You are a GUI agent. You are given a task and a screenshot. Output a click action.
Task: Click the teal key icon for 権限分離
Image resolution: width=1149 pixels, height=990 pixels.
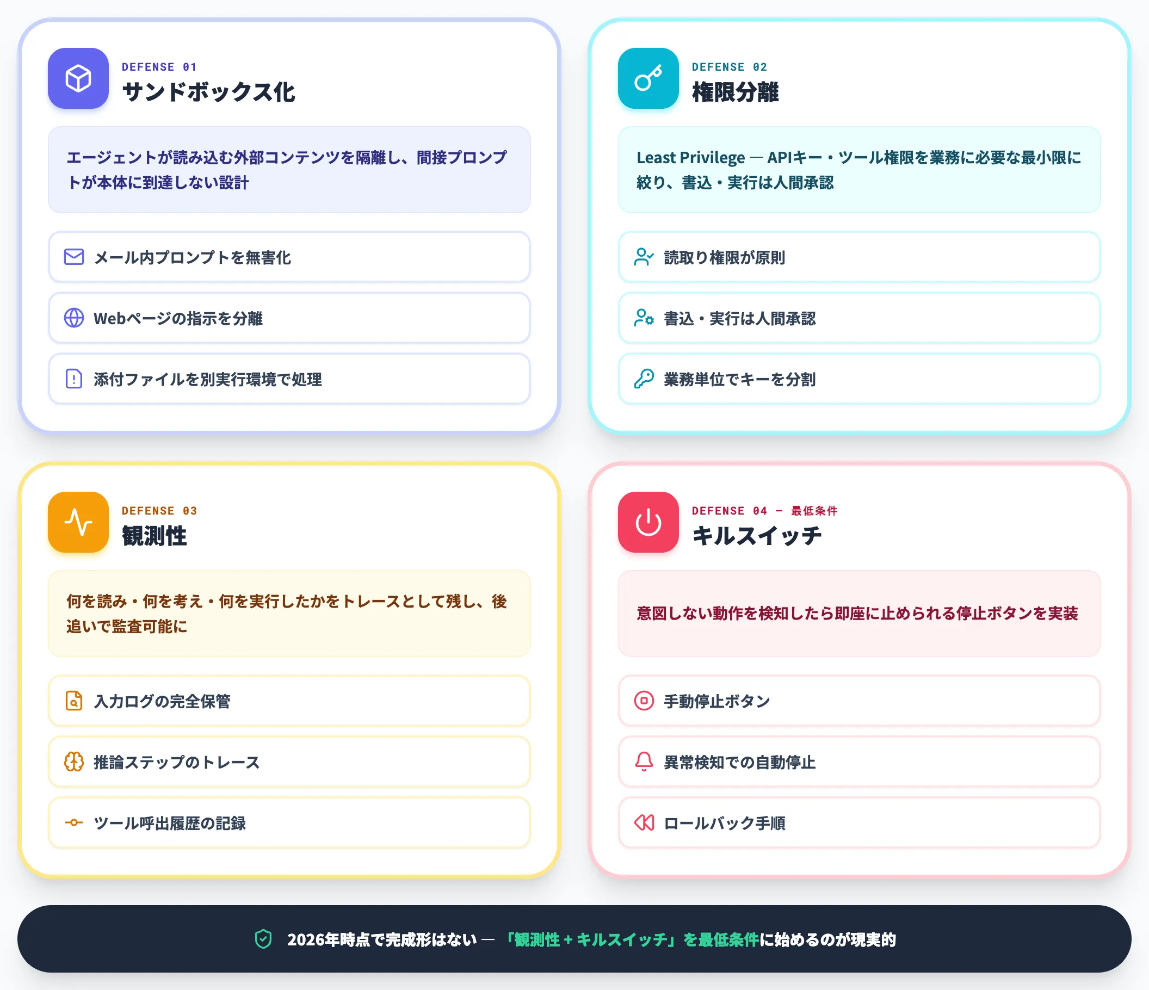coord(648,78)
